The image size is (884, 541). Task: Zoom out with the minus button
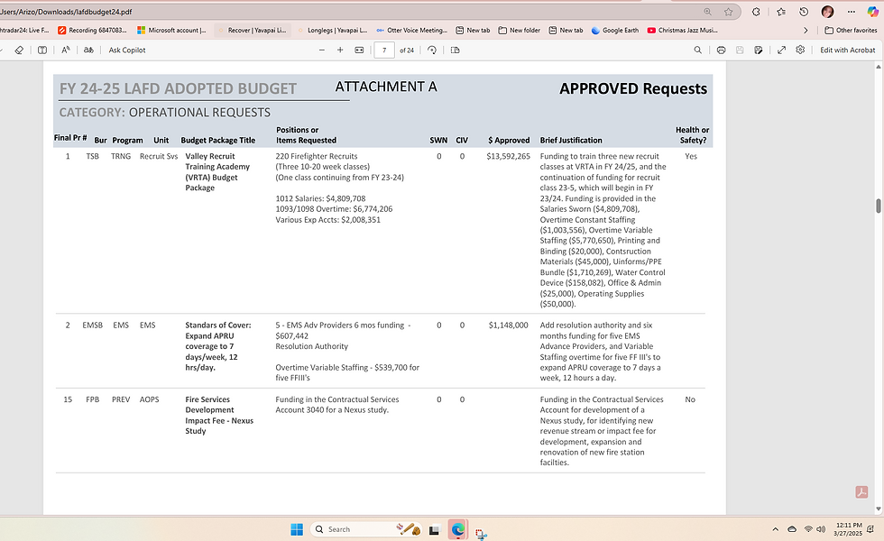pos(322,50)
